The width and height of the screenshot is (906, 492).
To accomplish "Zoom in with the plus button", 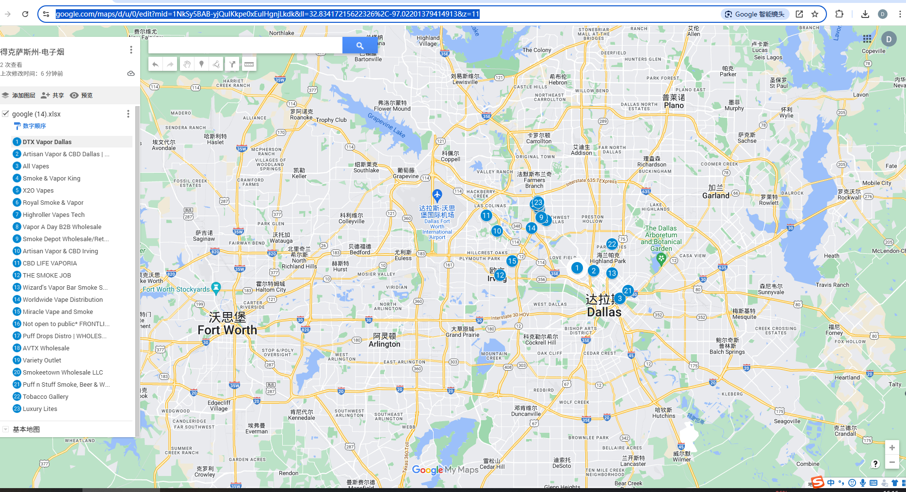I will (892, 447).
